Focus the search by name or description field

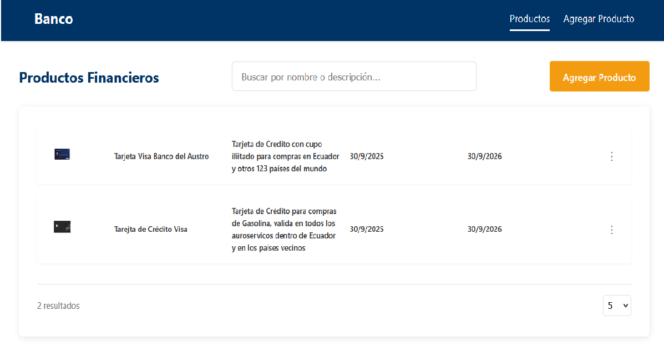point(353,77)
